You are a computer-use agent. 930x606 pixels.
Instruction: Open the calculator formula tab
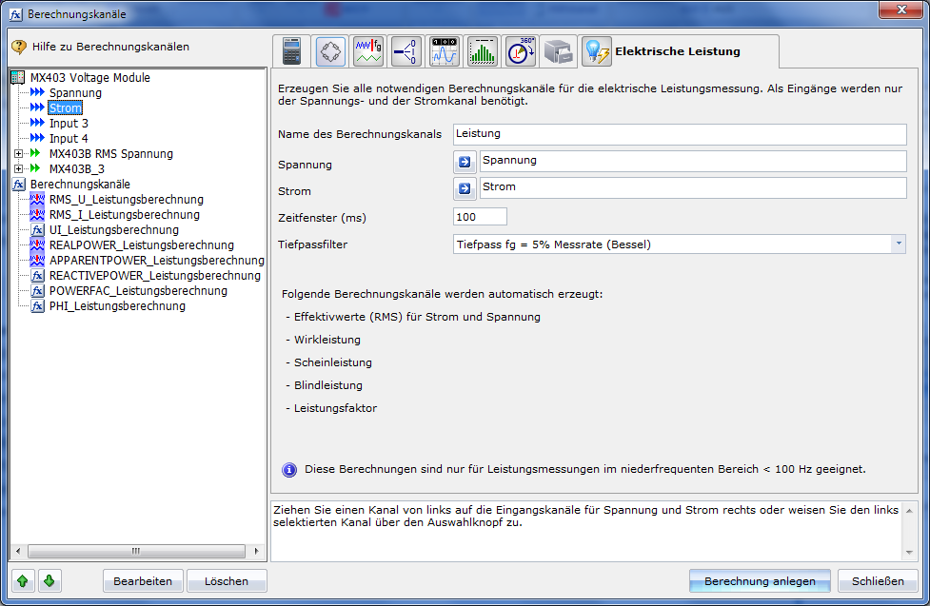point(292,51)
